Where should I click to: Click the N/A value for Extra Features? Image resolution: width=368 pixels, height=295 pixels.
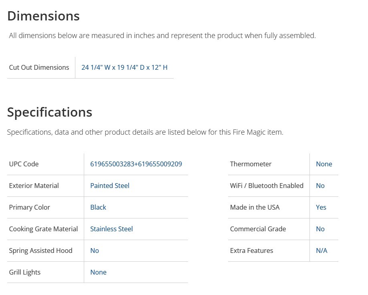click(321, 251)
